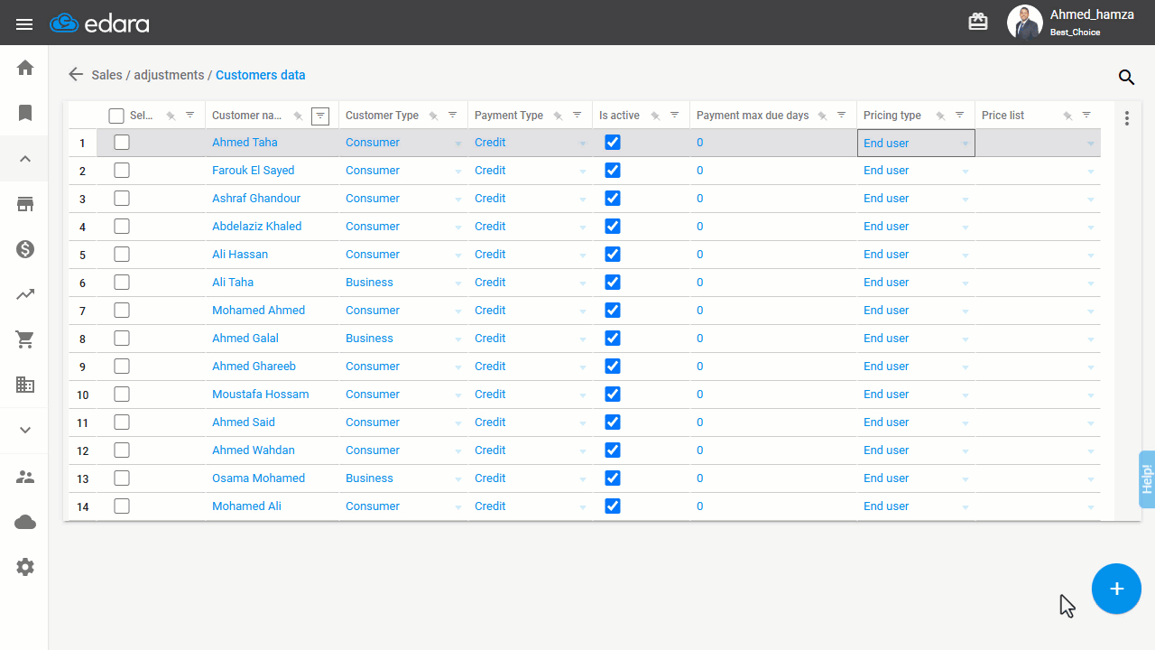This screenshot has width=1155, height=650.
Task: Open the company building sidebar icon
Action: (x=25, y=385)
